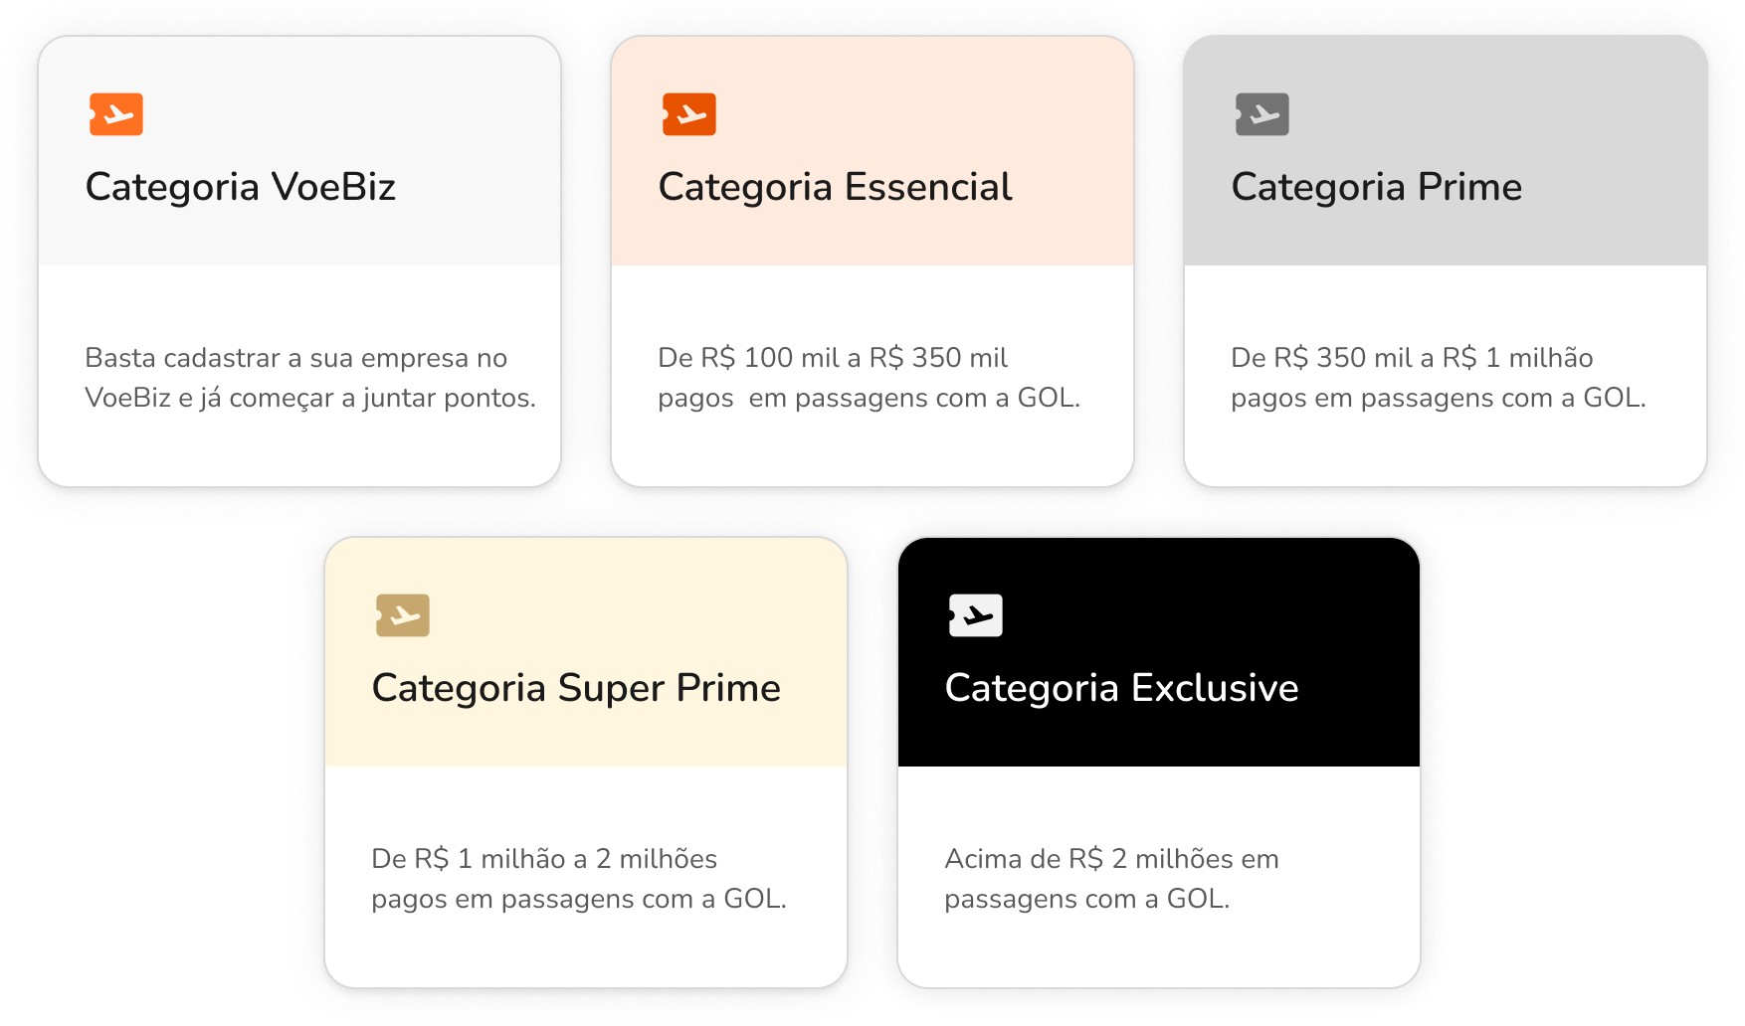Open the Categoria Super Prime heading

(576, 688)
